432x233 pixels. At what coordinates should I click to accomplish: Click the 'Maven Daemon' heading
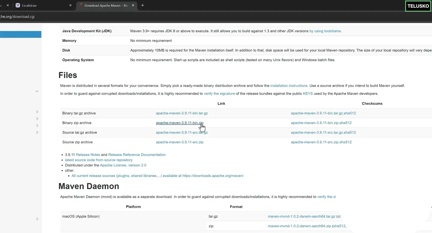[x=89, y=186]
